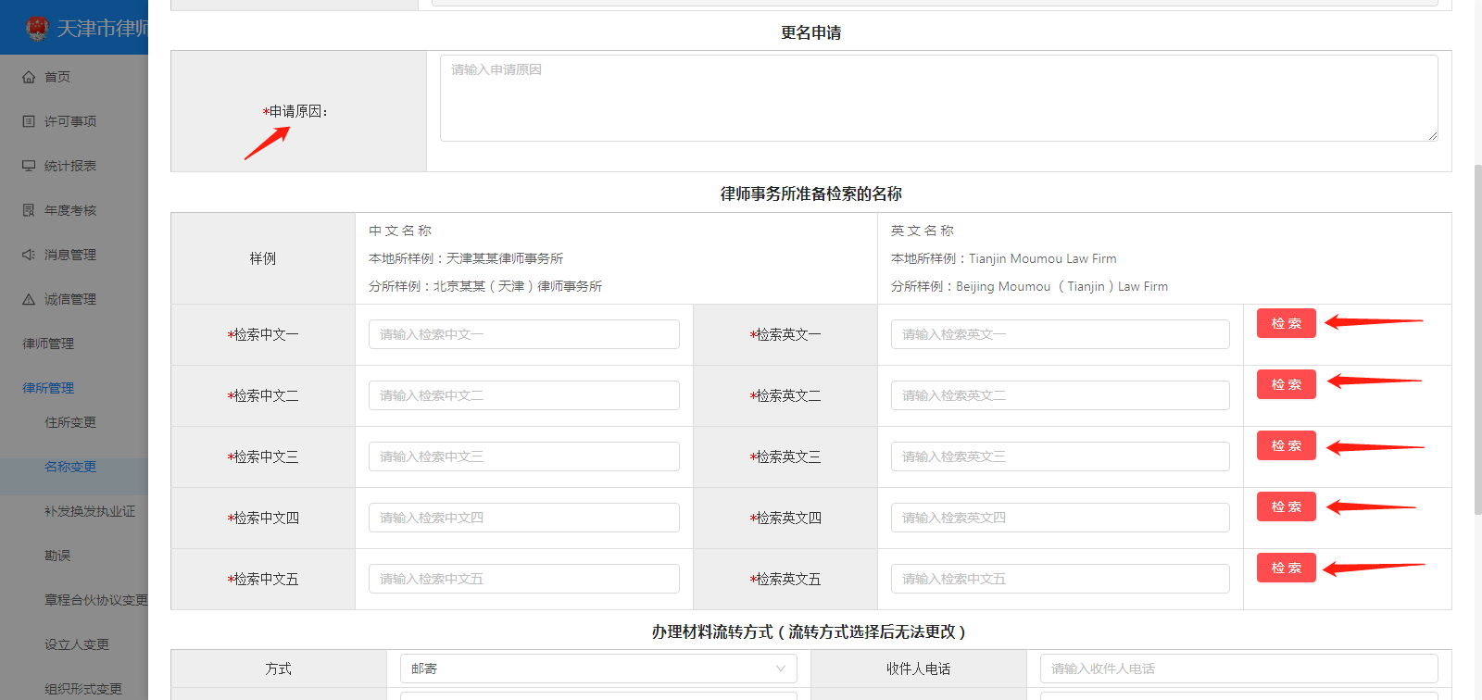Screen dimensions: 1482x700
Task: Click the national emblem logo in header
Action: pyautogui.click(x=37, y=29)
